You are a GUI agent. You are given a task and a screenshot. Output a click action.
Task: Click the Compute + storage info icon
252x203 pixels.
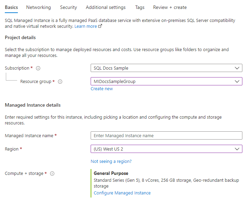point(53,174)
